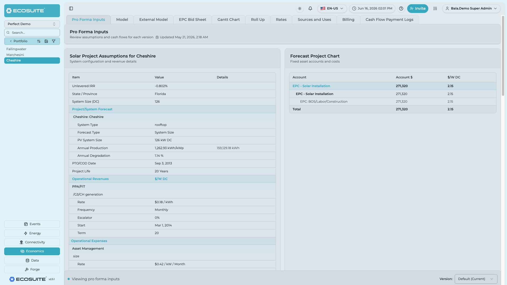
Task: Click the page vertical scrollbar
Action: [503, 56]
